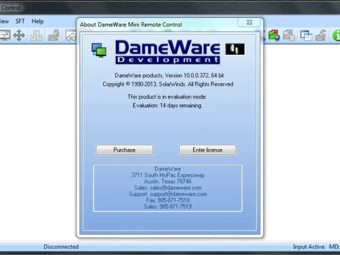Click the DameWare Development logo banner
Image resolution: width=340 pixels, height=255 pixels.
[167, 52]
